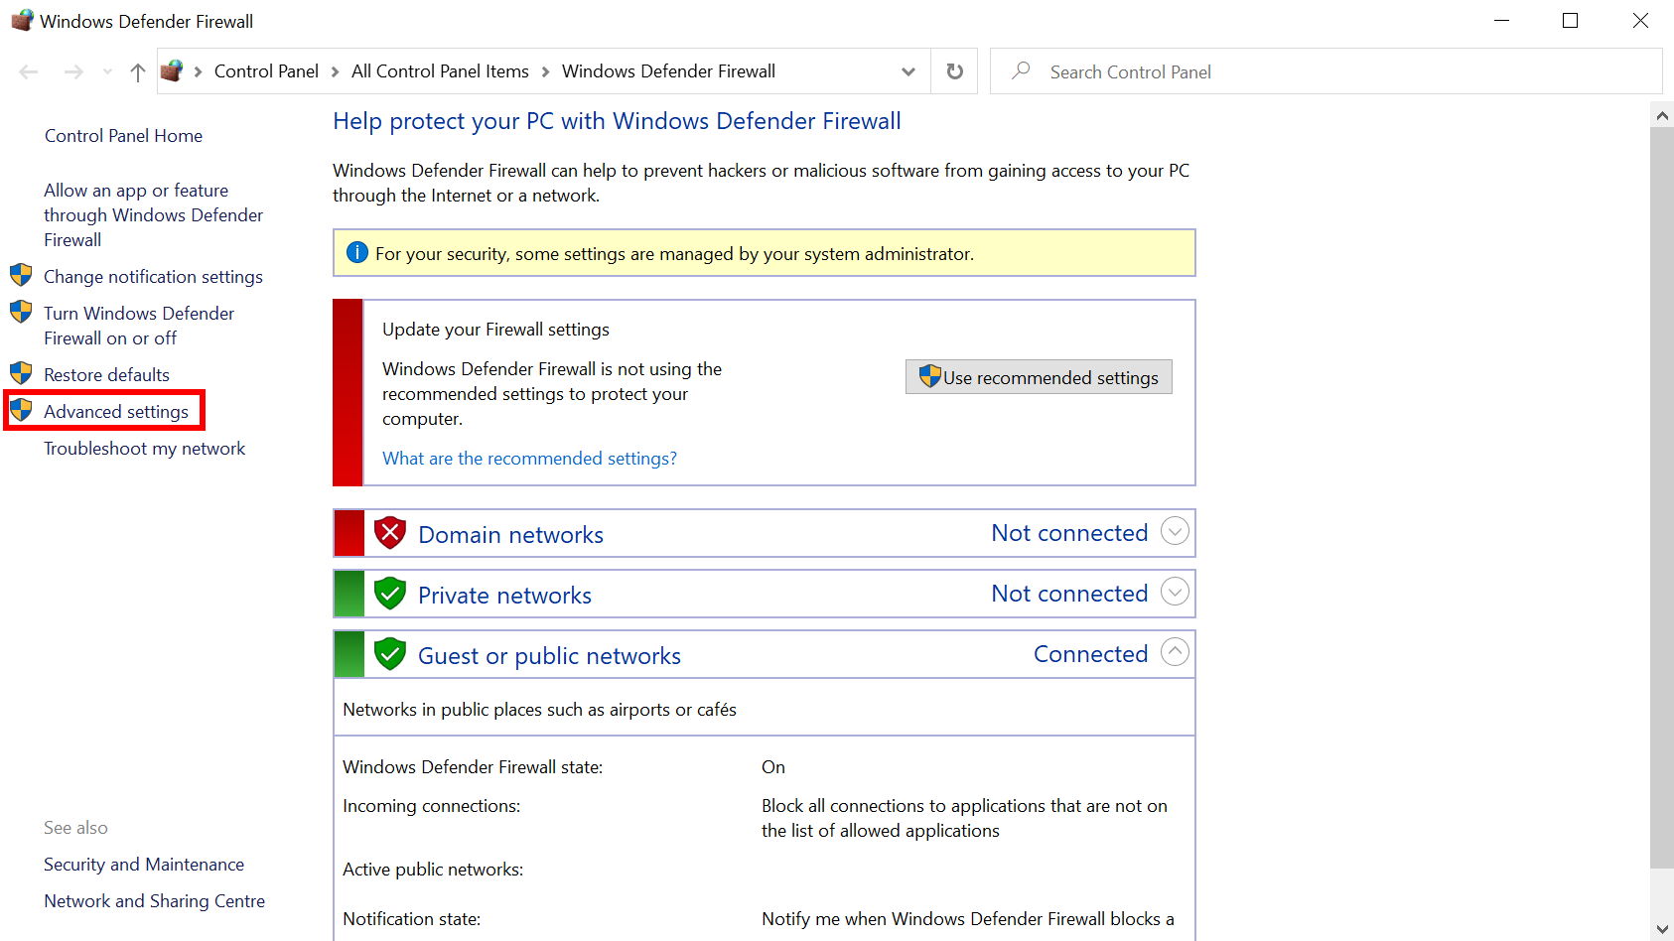Viewport: 1674px width, 941px height.
Task: Click shield icon beside Change notification settings
Action: click(21, 275)
